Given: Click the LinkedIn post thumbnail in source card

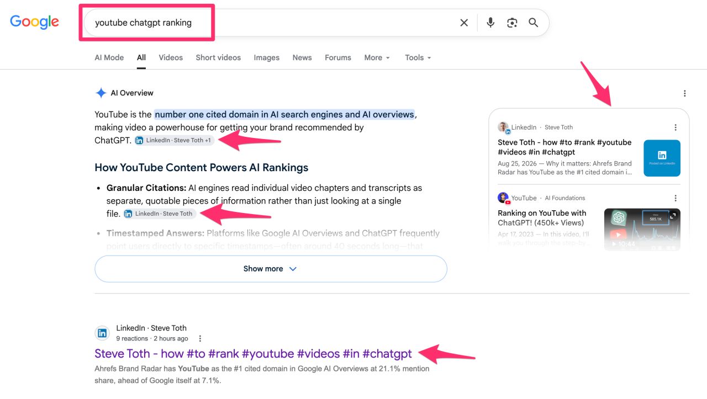Looking at the screenshot, I should click(662, 158).
